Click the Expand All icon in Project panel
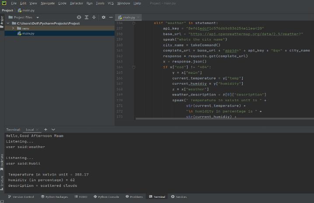 point(87,17)
